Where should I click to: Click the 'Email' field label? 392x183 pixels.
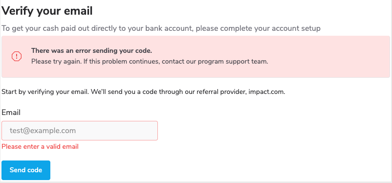pos(11,113)
